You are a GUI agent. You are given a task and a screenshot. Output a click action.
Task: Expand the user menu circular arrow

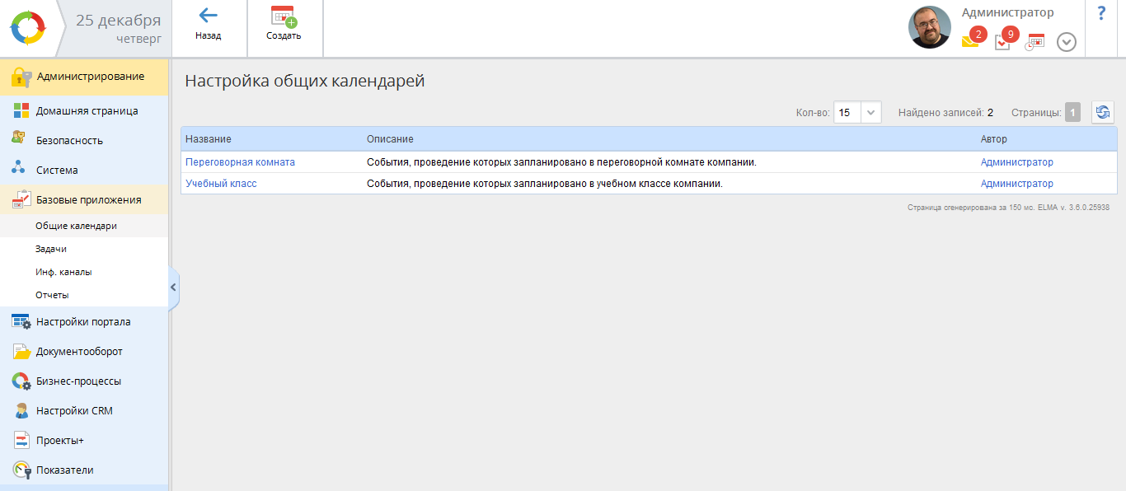[1067, 42]
